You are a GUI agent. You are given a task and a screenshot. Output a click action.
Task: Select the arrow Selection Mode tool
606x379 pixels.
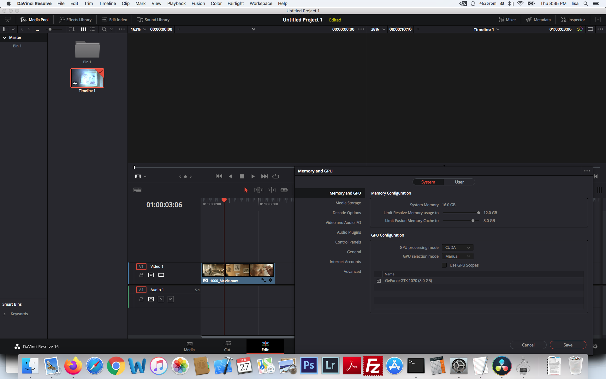(x=246, y=190)
